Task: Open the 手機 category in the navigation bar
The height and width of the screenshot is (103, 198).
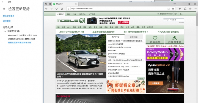Action: [x=64, y=27]
